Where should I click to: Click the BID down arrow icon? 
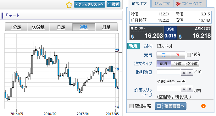pos(132,37)
